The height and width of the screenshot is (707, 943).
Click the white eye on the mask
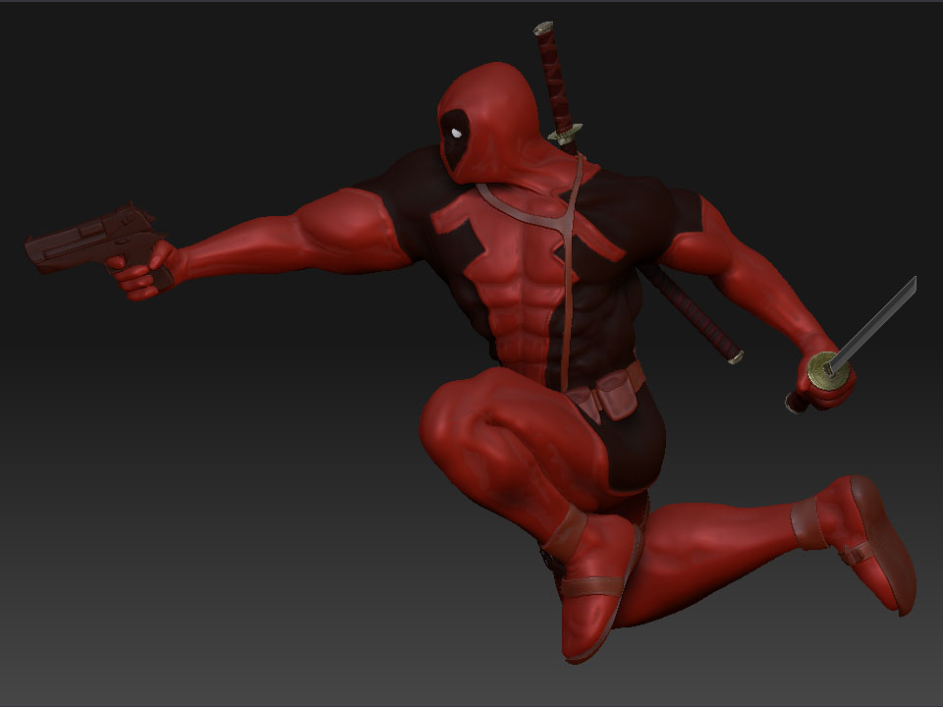pos(457,133)
